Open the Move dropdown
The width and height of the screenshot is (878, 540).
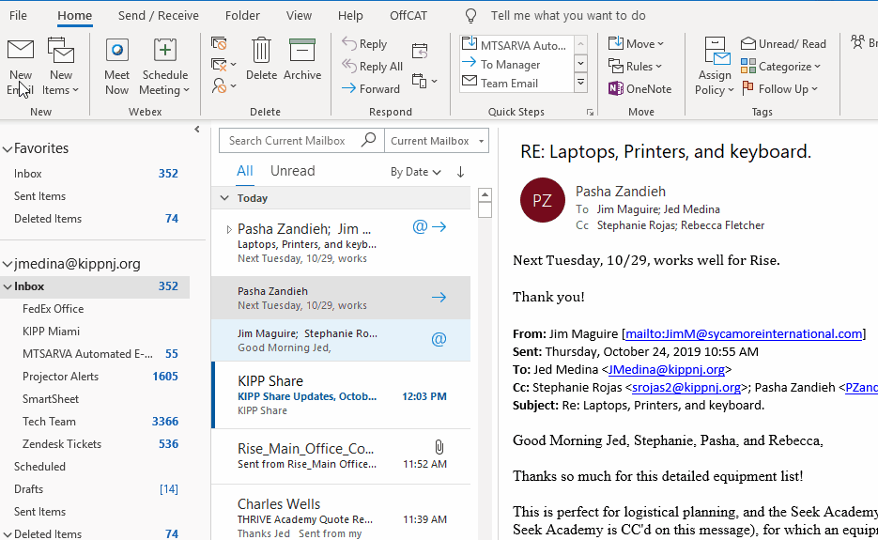636,44
